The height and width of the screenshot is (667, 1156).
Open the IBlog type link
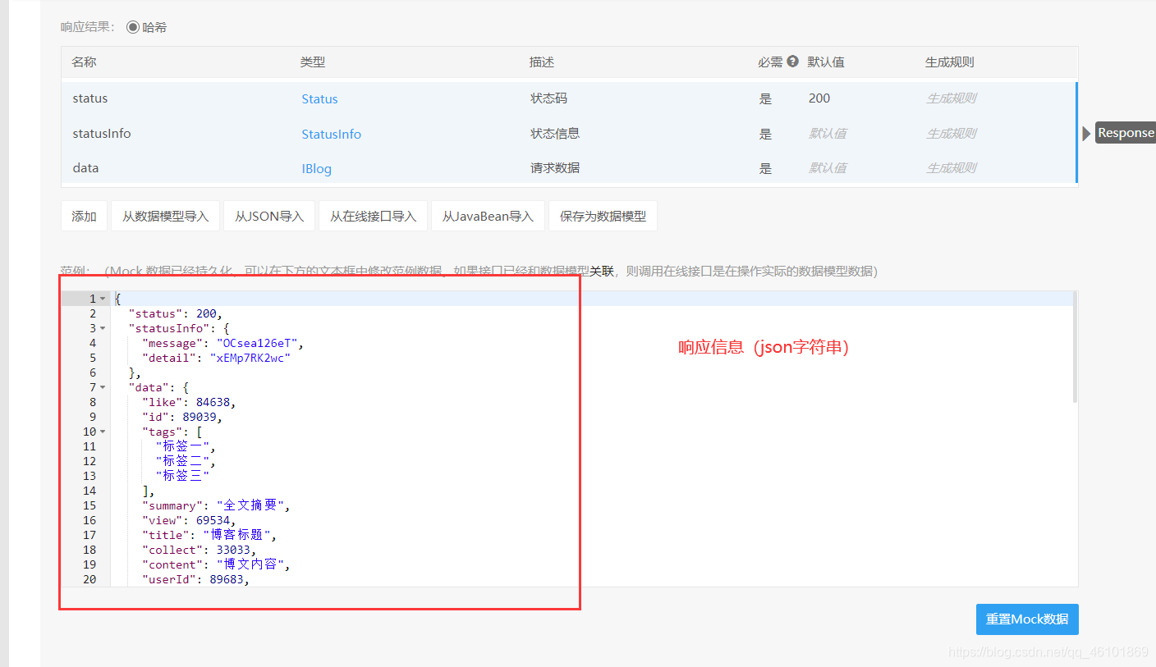tap(316, 167)
